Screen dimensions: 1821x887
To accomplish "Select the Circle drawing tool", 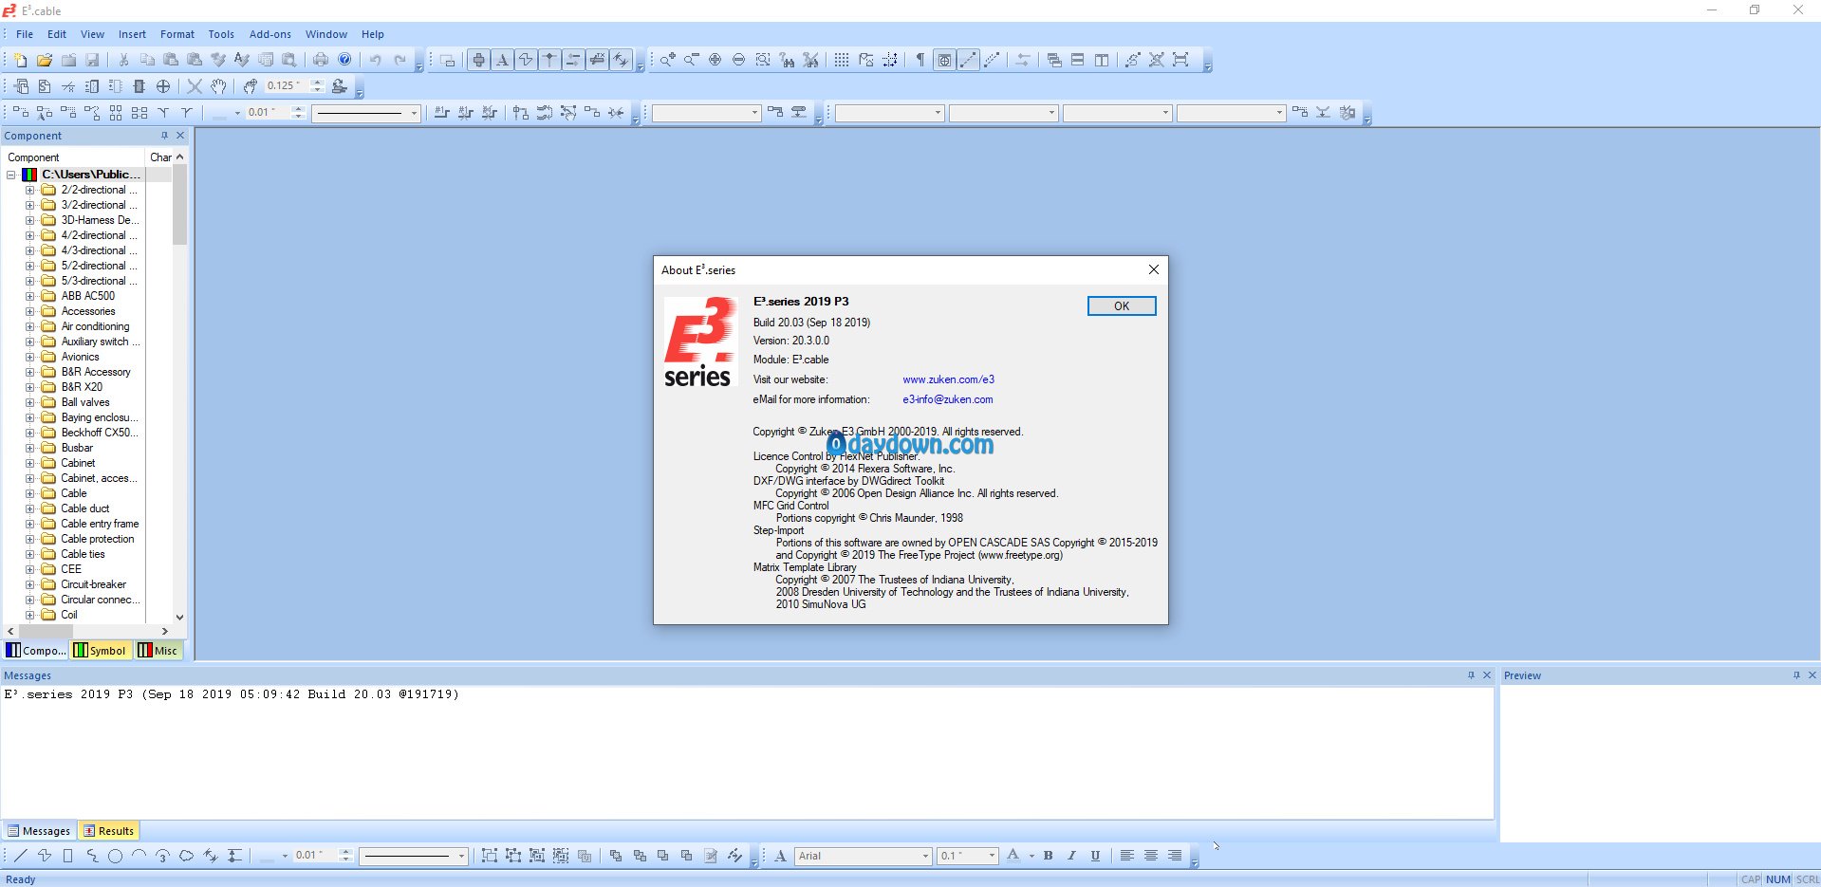I will (115, 856).
